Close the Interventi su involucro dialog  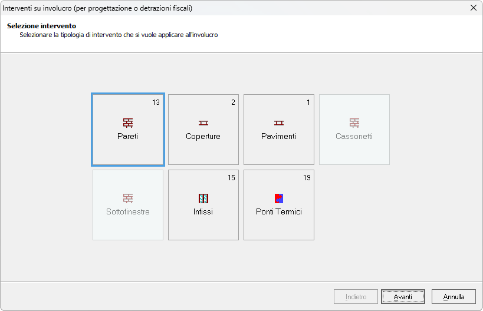[473, 8]
